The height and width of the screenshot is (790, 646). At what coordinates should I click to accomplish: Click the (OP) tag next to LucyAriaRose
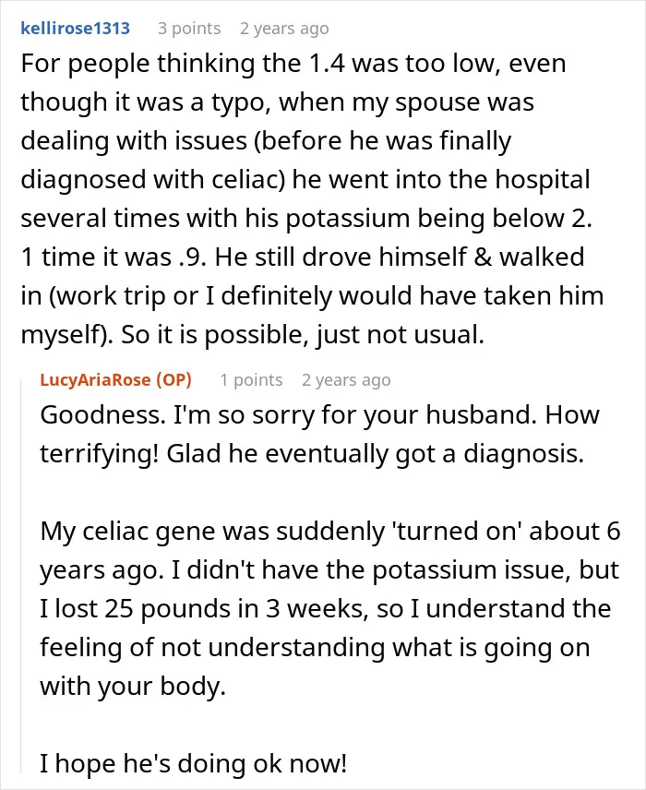(173, 379)
